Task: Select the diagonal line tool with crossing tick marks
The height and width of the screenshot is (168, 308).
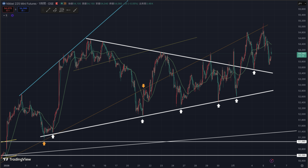Action: (55, 10)
